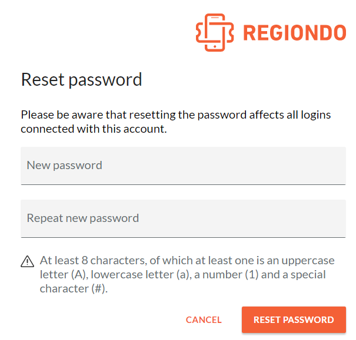Click the orange CANCEL text link
Image resolution: width=356 pixels, height=340 pixels.
pyautogui.click(x=204, y=320)
